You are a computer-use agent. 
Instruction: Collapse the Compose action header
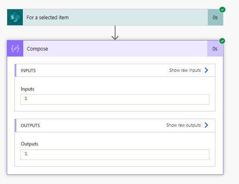115,49
